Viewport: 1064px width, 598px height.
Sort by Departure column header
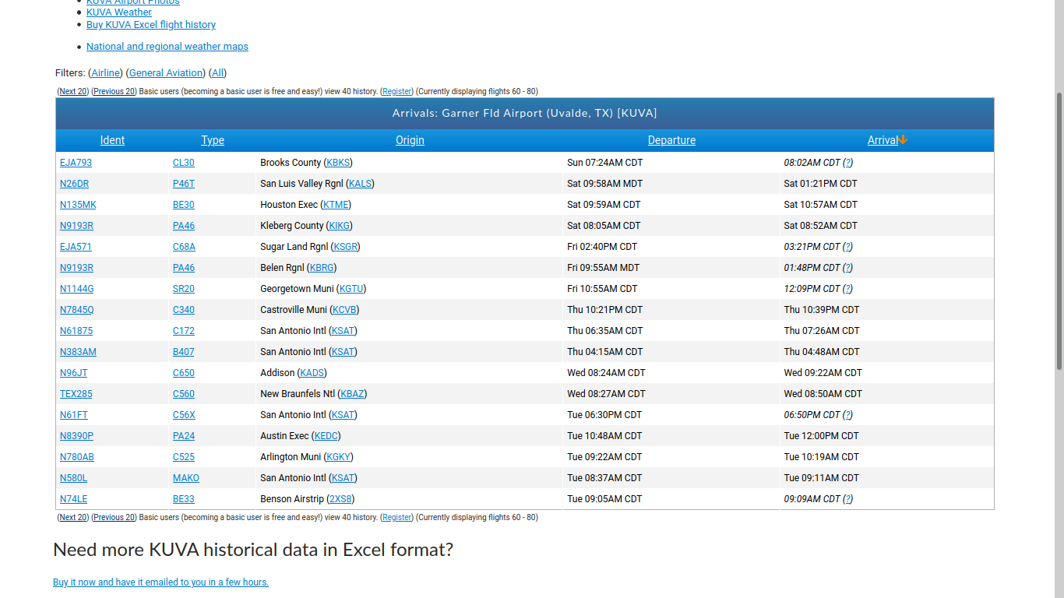pos(671,140)
